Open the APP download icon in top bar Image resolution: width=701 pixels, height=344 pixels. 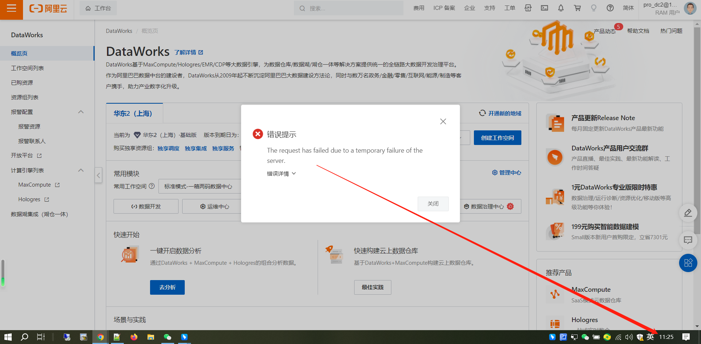point(528,8)
